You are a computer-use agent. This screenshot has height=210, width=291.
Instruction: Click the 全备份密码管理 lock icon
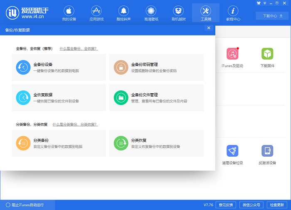point(121,67)
